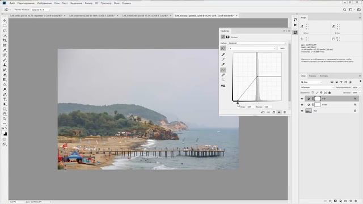Image resolution: width=363 pixels, height=204 pixels.
Task: Select the toolbar Eyedropper tool
Action: point(5,50)
